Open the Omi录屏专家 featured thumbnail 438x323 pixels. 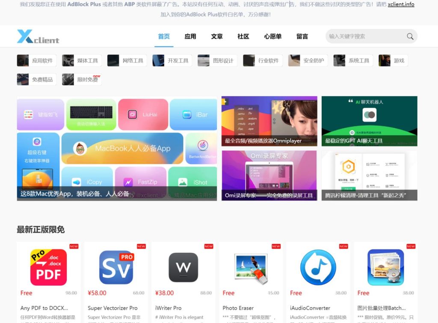pos(269,175)
